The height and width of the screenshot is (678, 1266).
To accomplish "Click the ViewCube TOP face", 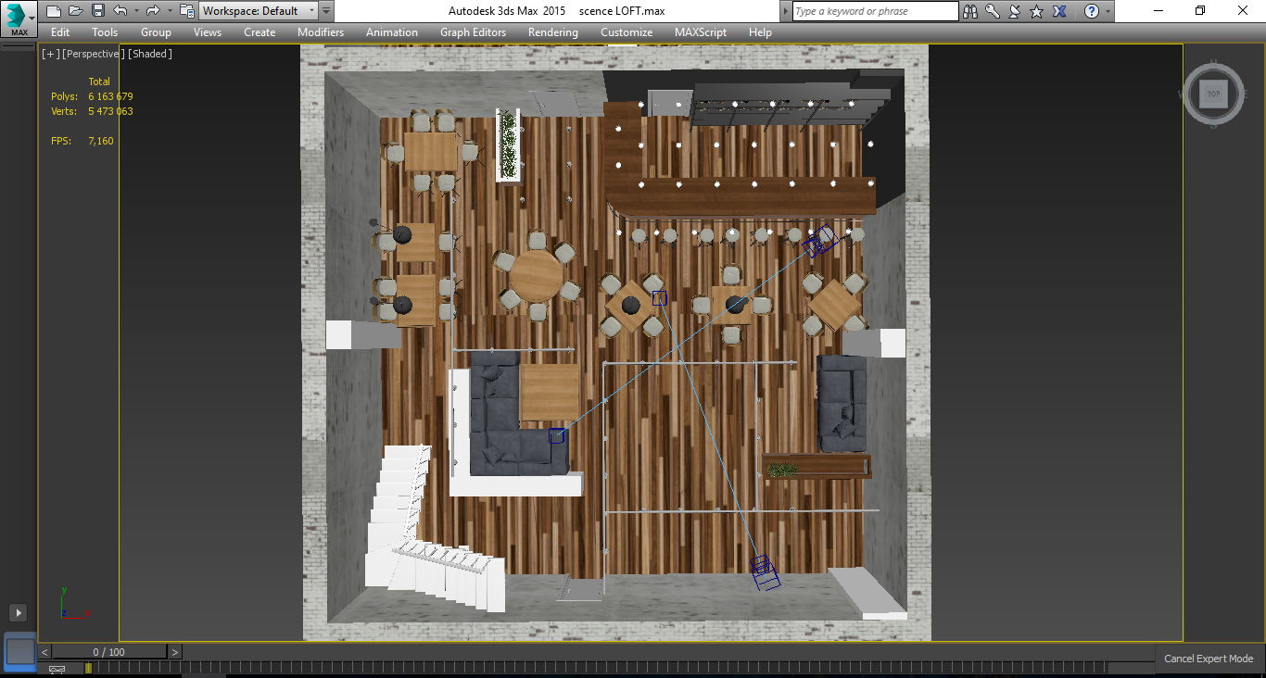I will (1213, 94).
